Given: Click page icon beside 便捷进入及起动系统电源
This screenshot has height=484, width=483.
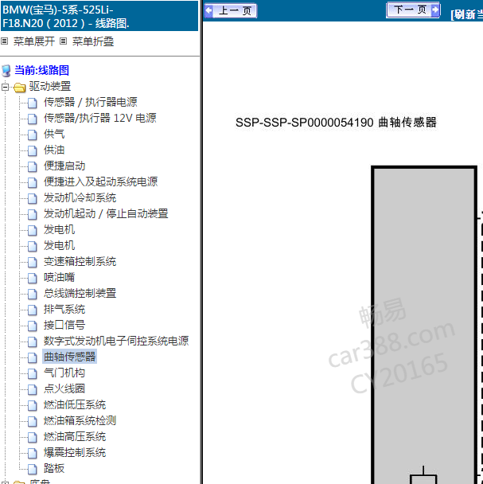Looking at the screenshot, I should click(x=32, y=182).
